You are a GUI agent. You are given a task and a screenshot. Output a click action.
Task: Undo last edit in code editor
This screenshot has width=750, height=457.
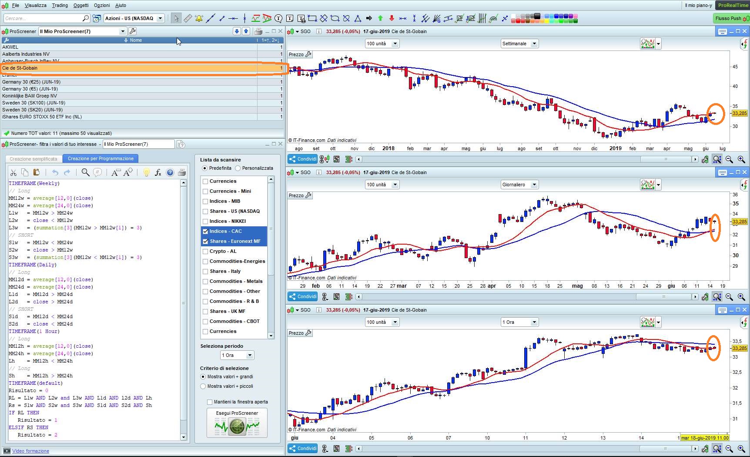click(x=55, y=173)
